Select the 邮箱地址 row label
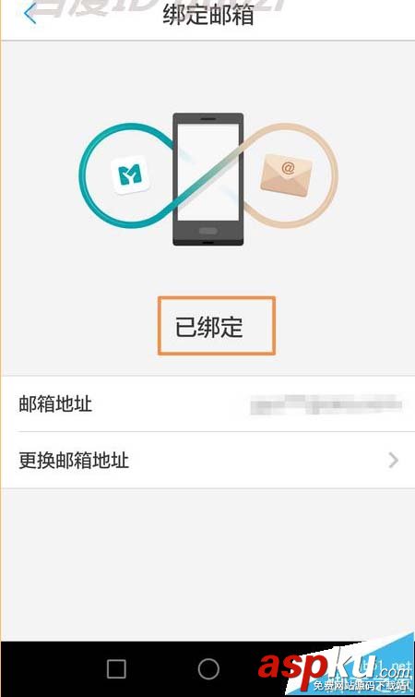Viewport: 415px width, 697px height. pos(55,403)
